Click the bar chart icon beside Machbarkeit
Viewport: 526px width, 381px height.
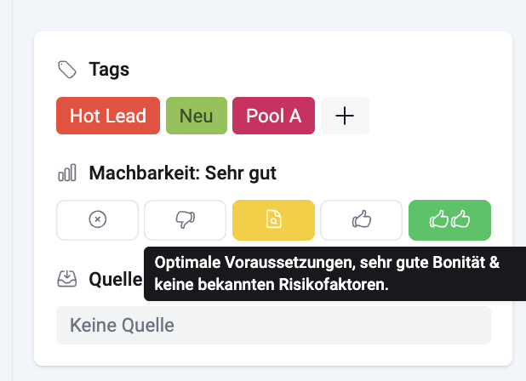pyautogui.click(x=67, y=173)
